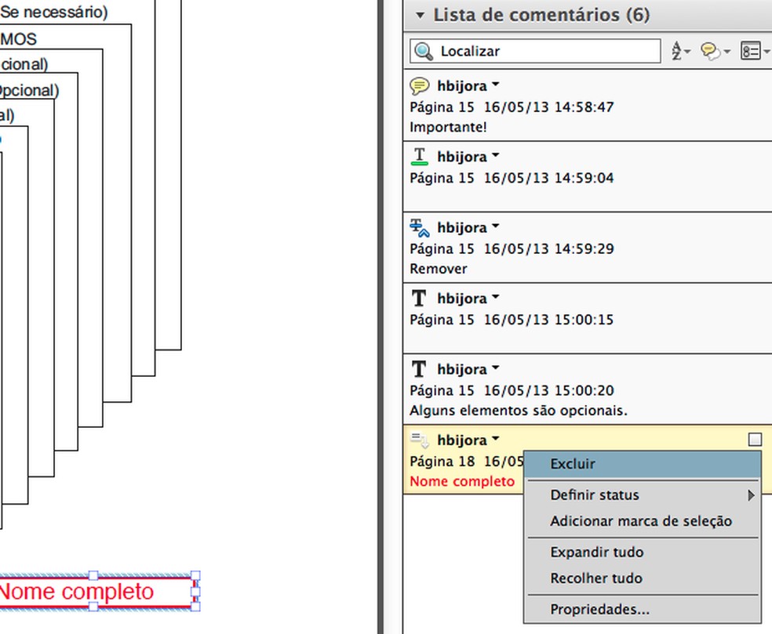Click red 'Nome completo' text in comment list
The height and width of the screenshot is (634, 772).
coord(462,481)
